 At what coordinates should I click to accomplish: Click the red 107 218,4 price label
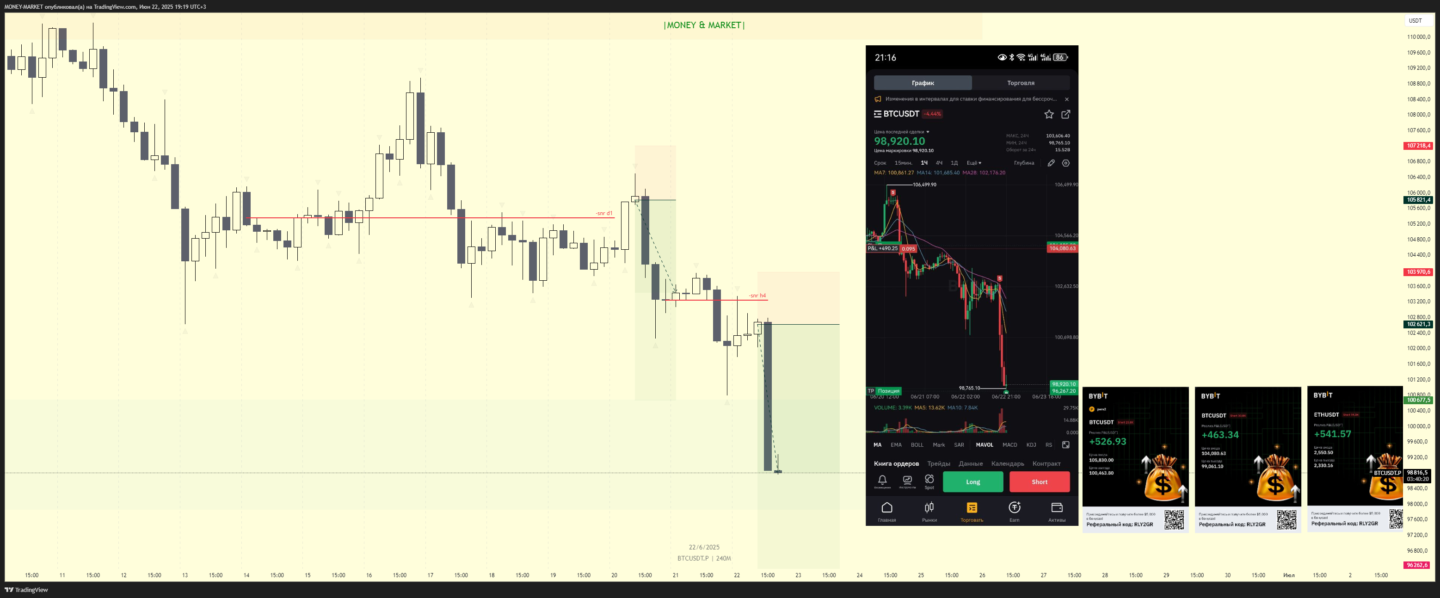coord(1418,146)
